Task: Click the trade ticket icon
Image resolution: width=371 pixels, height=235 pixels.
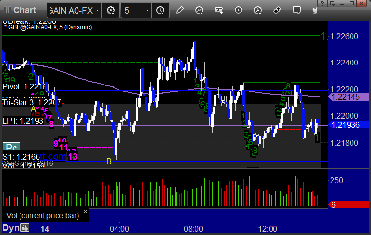Action: pyautogui.click(x=277, y=10)
